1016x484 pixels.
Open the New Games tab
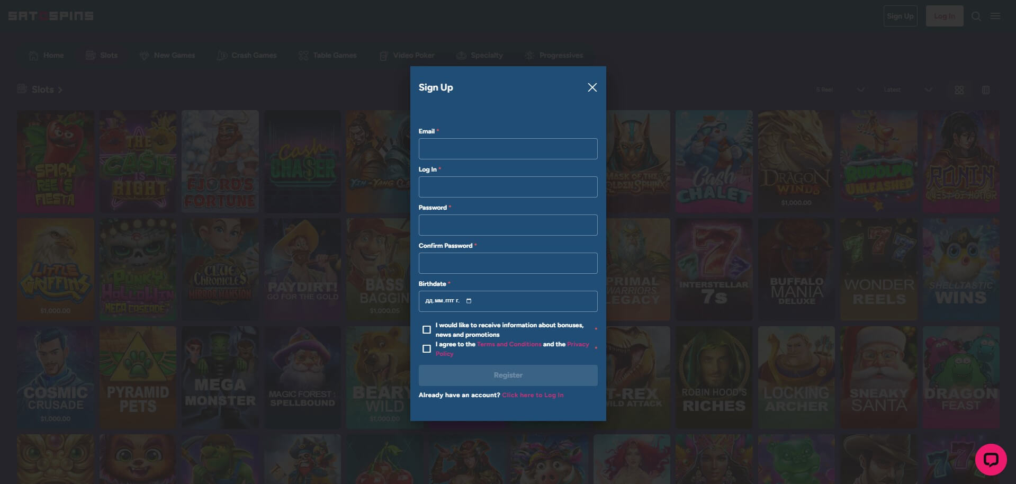click(x=167, y=55)
